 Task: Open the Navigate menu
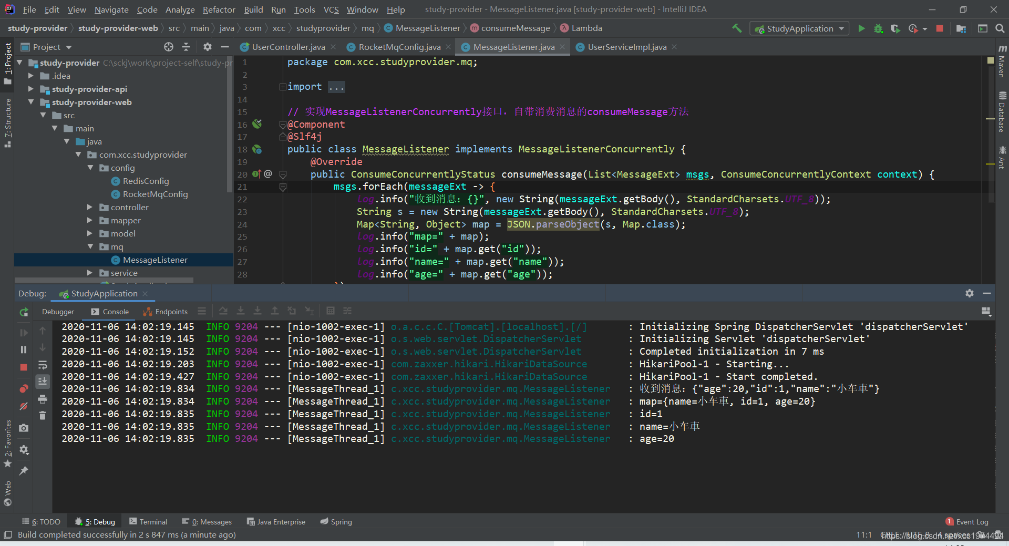coord(111,9)
